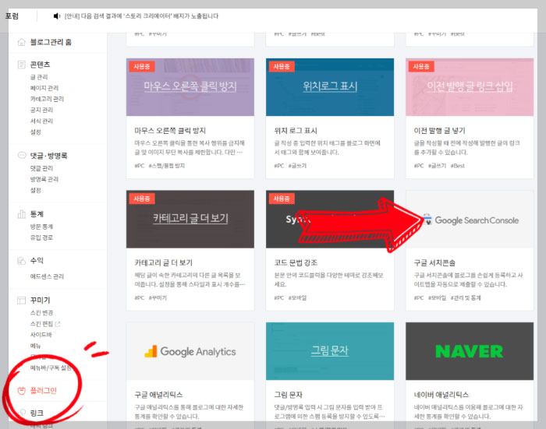Open 스킨 편집 link

[41, 324]
